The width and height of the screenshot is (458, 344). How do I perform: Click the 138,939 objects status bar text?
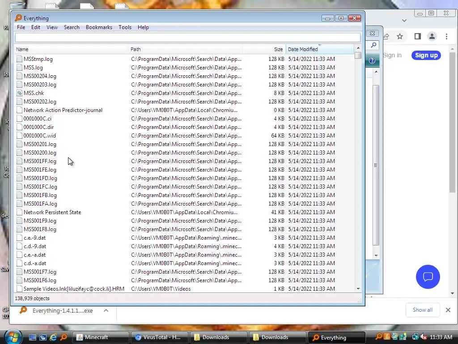(32, 298)
